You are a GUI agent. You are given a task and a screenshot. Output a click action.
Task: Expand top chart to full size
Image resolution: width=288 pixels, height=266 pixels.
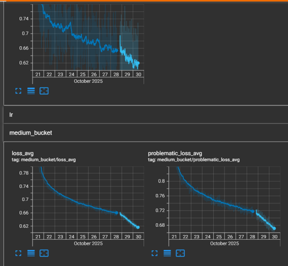[x=18, y=91]
